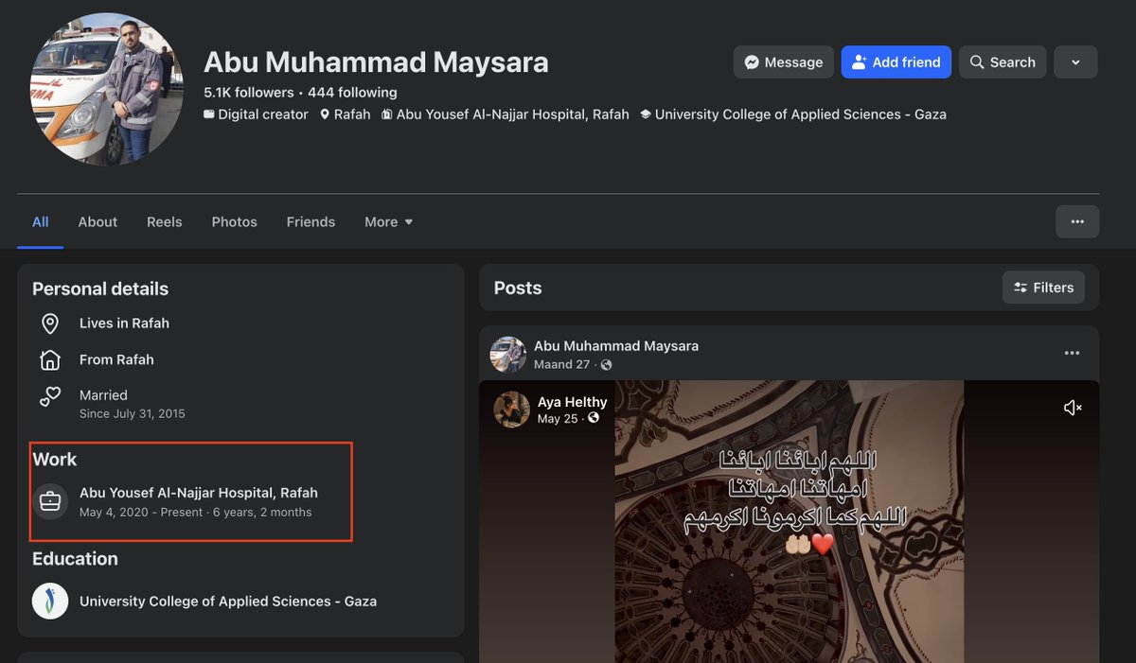The image size is (1136, 663).
Task: Switch to the All tab
Action: coord(40,222)
